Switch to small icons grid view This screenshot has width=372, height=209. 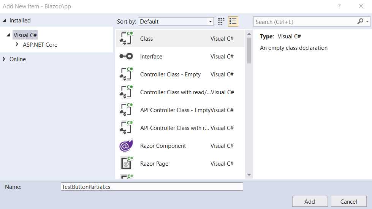tap(221, 21)
